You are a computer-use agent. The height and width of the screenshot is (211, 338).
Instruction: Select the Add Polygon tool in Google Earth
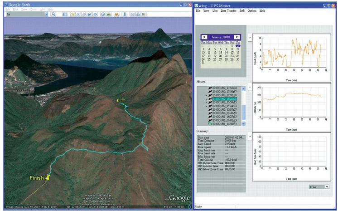tap(78, 14)
